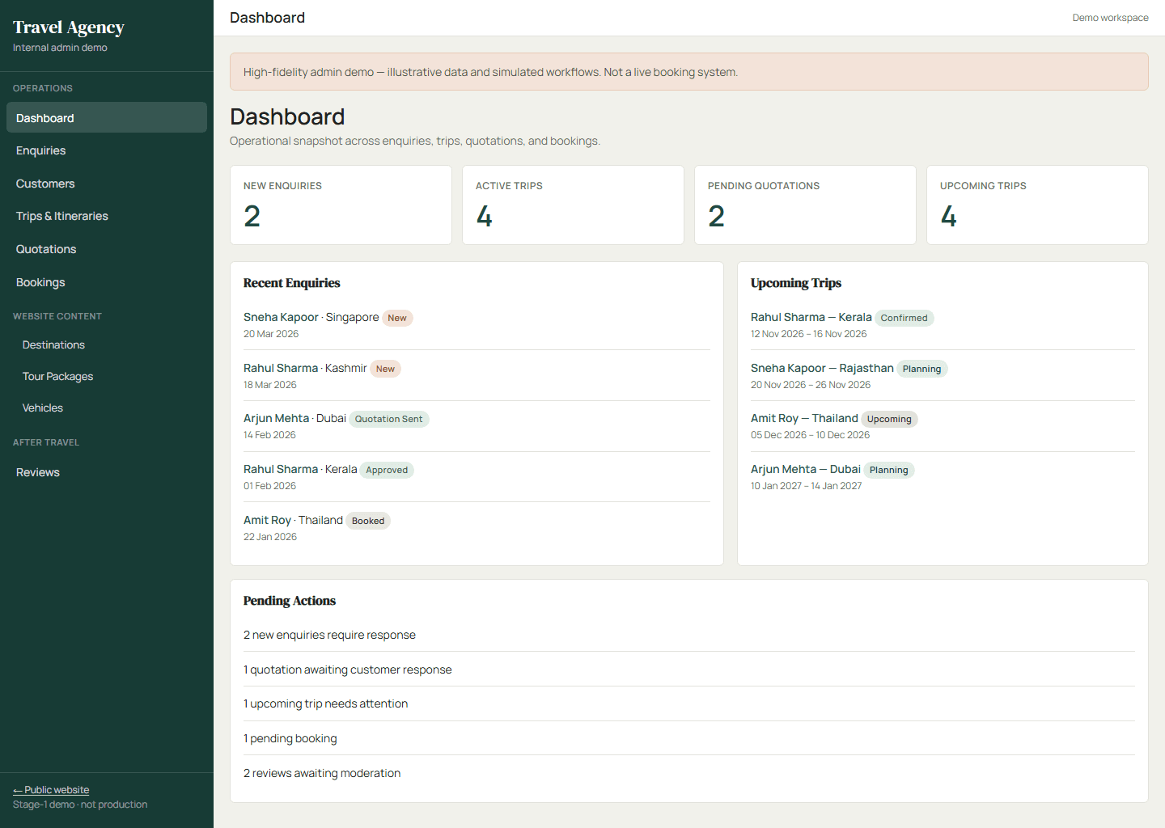Open Reviews under After Travel
This screenshot has height=828, width=1165.
click(107, 472)
